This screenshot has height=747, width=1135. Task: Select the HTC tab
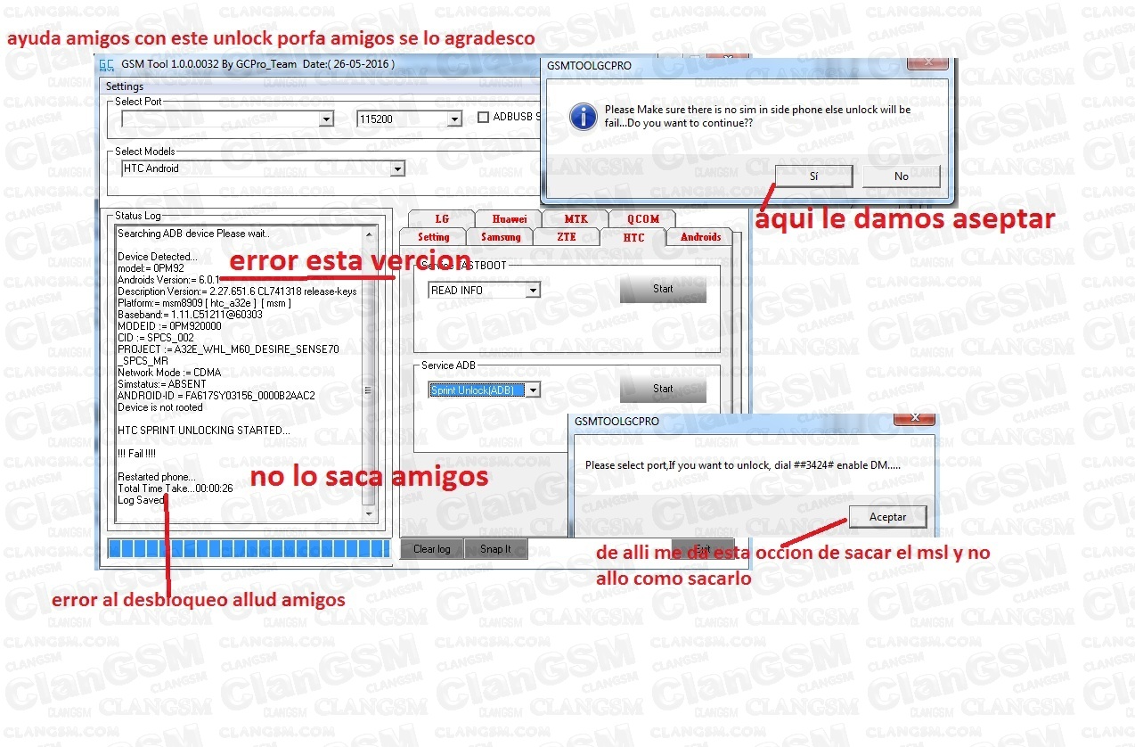633,237
